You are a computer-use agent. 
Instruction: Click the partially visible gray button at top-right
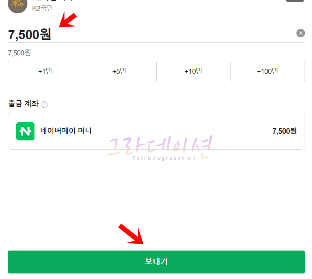click(295, 1)
